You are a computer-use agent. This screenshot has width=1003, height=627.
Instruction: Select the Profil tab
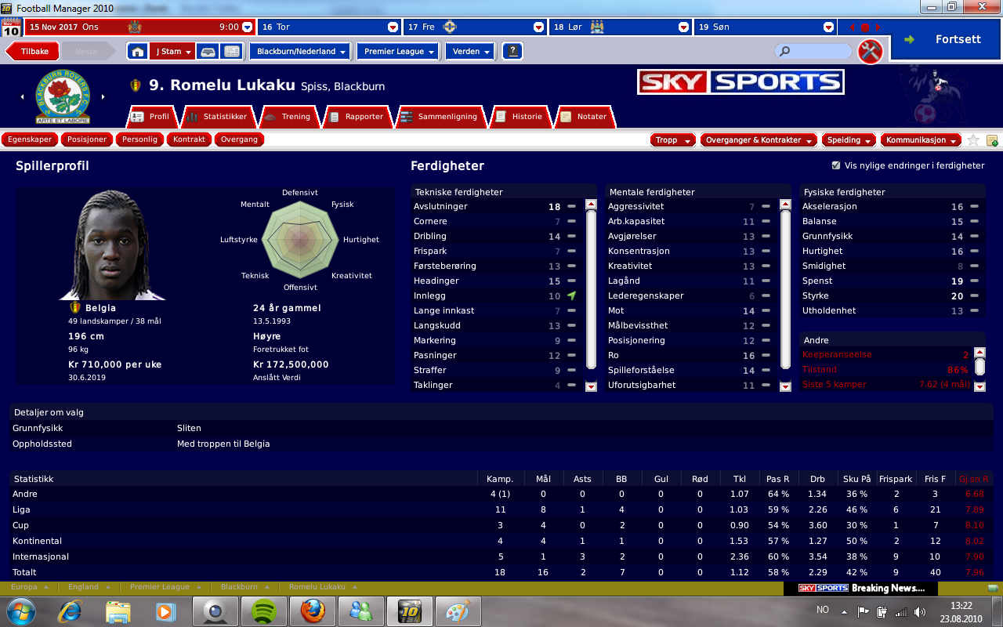(152, 117)
